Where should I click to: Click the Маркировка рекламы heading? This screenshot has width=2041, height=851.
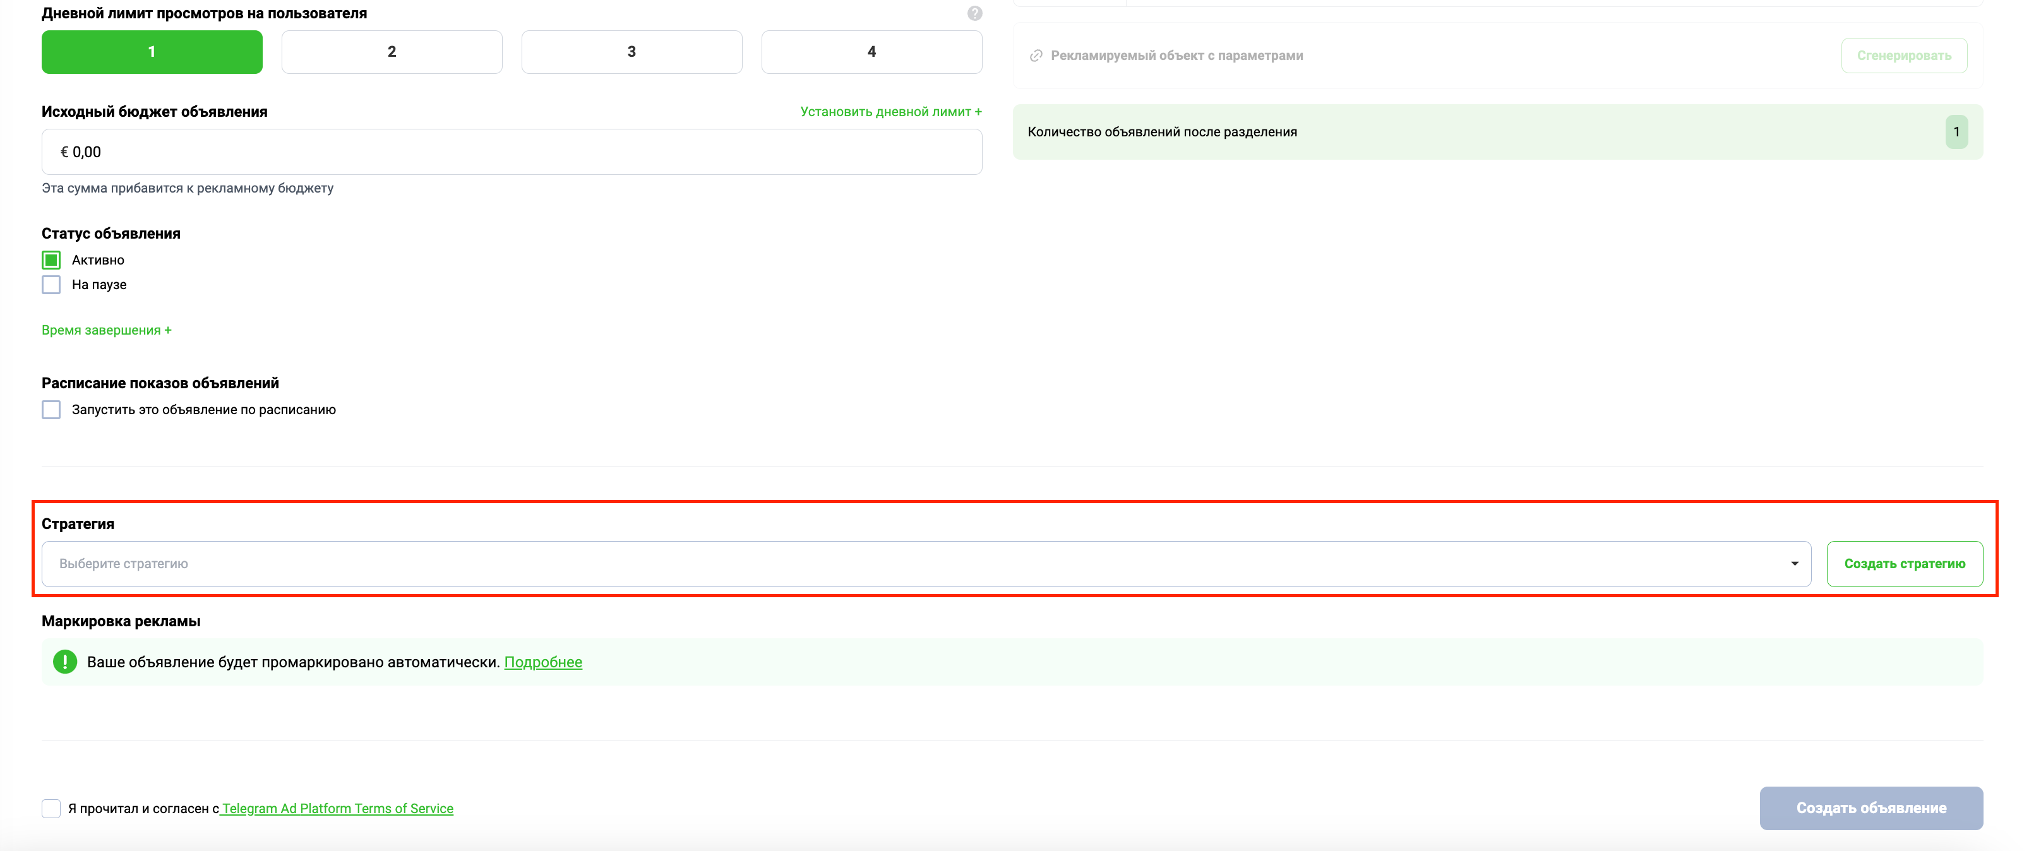tap(121, 621)
